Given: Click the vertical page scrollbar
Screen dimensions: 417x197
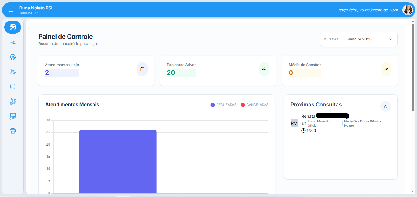Looking at the screenshot, I should [x=413, y=67].
